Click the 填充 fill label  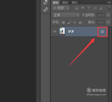tap(92, 22)
